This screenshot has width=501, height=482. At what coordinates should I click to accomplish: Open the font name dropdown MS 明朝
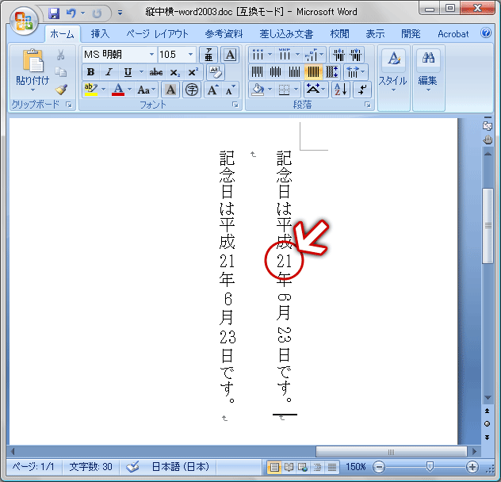[x=151, y=55]
